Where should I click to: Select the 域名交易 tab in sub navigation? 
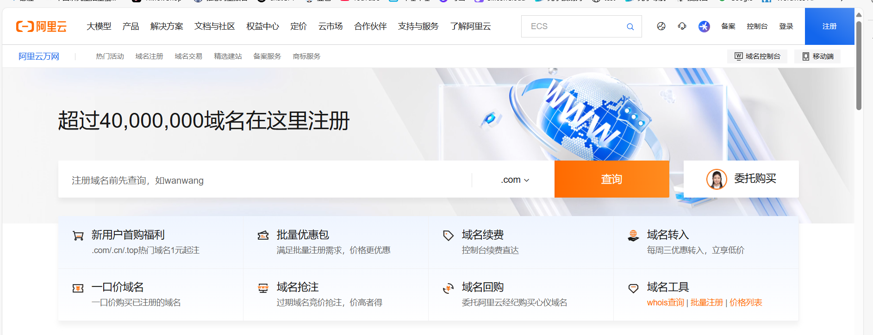(x=188, y=56)
